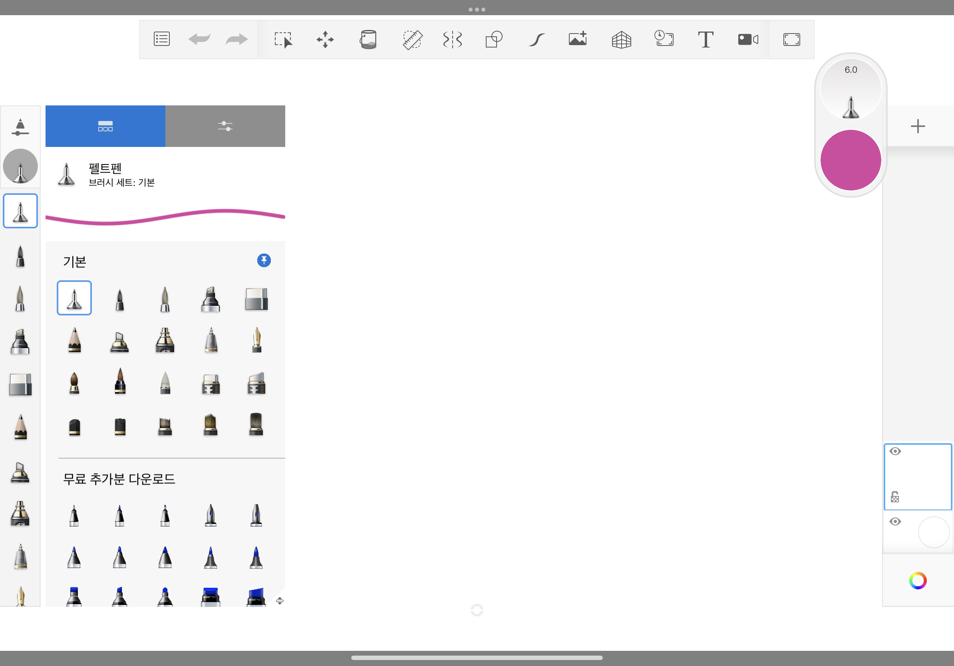954x666 pixels.
Task: Open brush properties from sidebar top icon
Action: [20, 127]
